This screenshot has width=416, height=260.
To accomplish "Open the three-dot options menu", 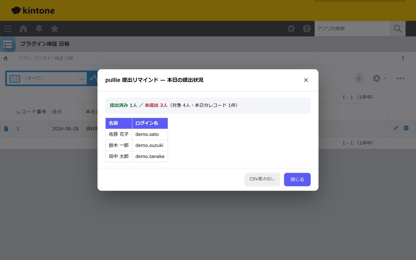I will [400, 78].
